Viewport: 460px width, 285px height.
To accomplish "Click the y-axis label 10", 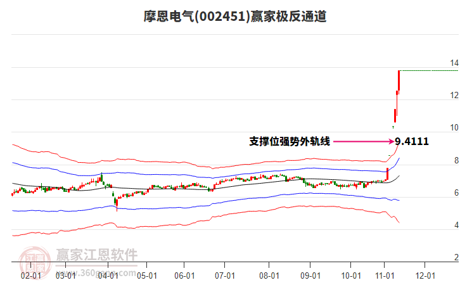I will click(454, 127).
